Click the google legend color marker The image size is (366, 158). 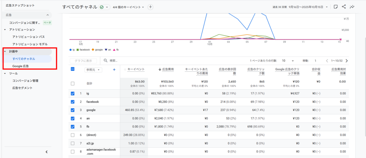pyautogui.click(x=93, y=50)
